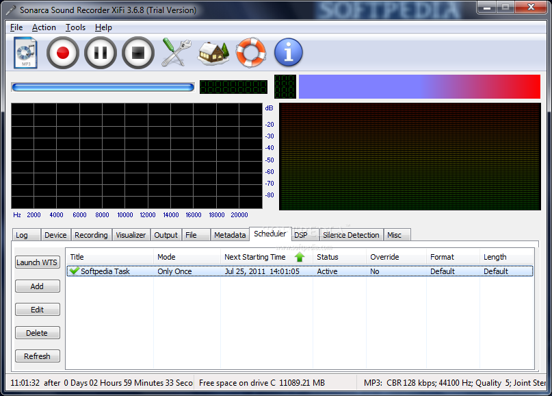Sort by the Status column header
The width and height of the screenshot is (552, 396).
pyautogui.click(x=339, y=257)
